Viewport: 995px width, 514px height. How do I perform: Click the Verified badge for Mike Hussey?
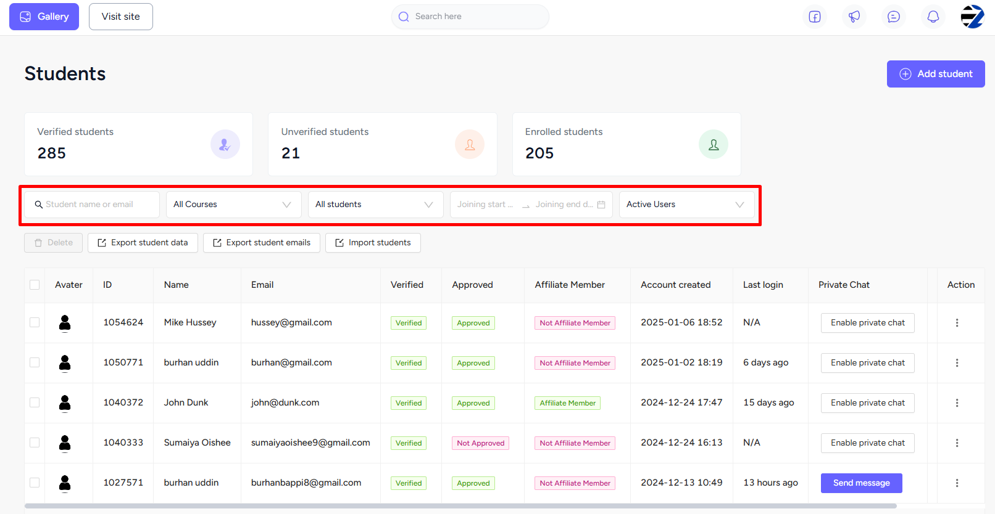[409, 323]
